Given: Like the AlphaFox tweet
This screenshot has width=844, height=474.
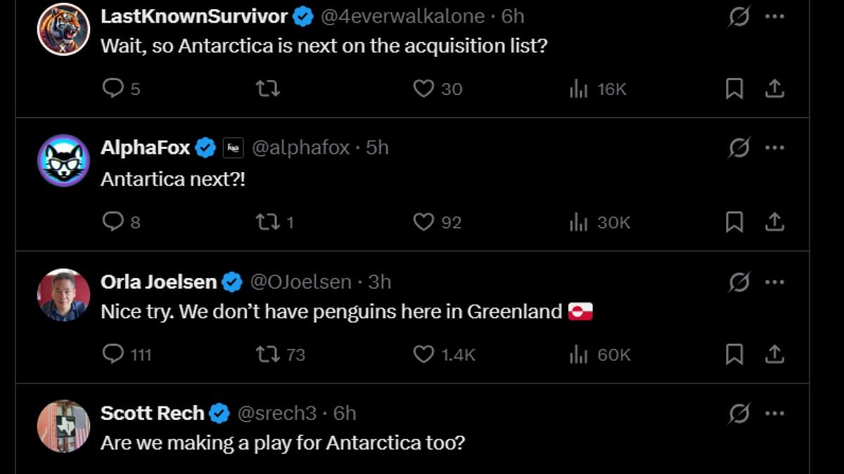Looking at the screenshot, I should pos(423,222).
